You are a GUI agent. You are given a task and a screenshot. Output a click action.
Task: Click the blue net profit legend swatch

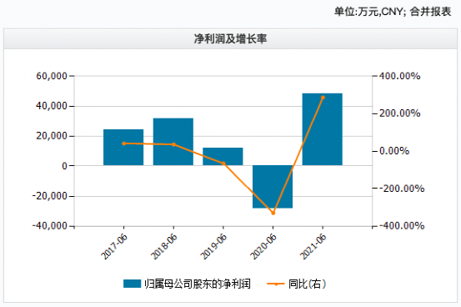(132, 284)
